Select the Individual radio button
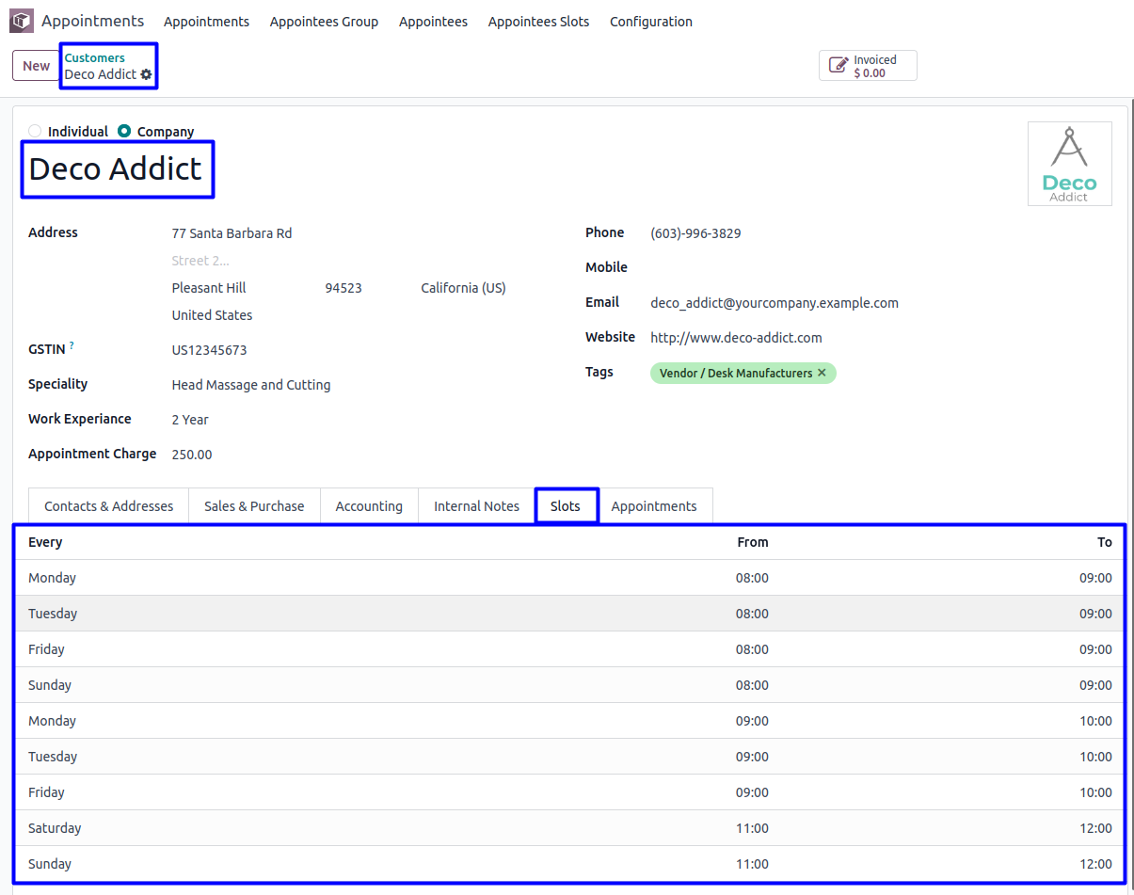The width and height of the screenshot is (1134, 895). pos(36,132)
